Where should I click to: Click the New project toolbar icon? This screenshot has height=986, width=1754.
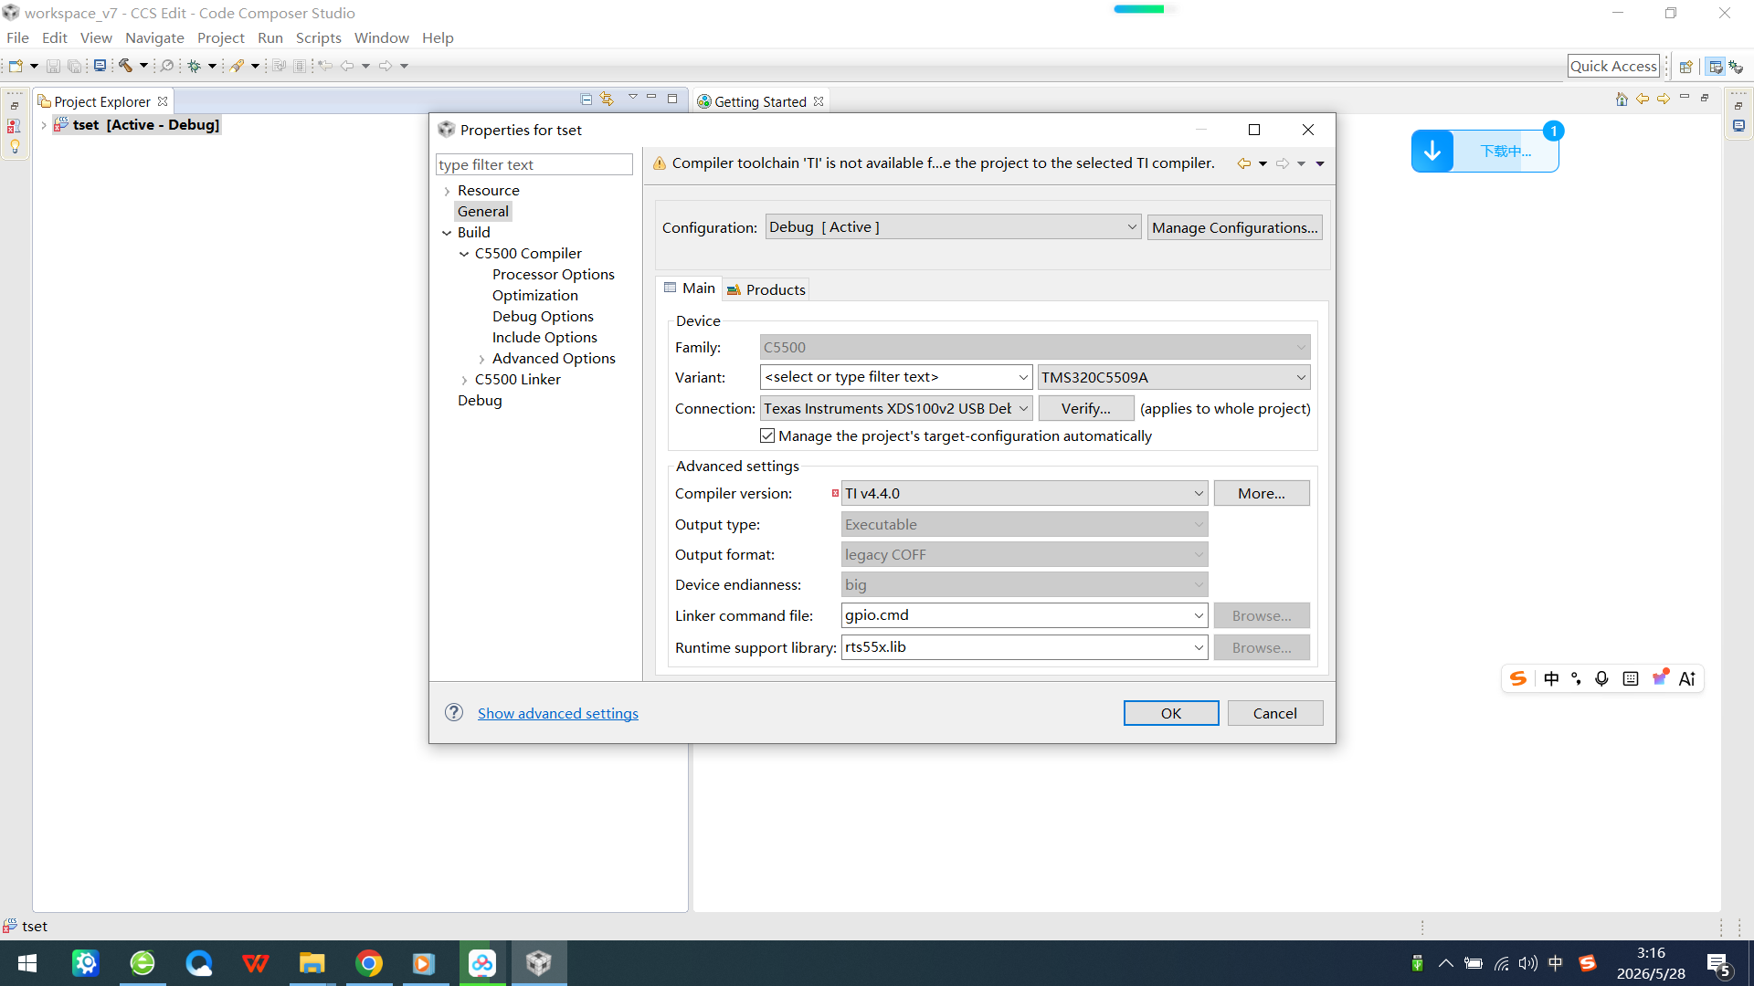(16, 66)
